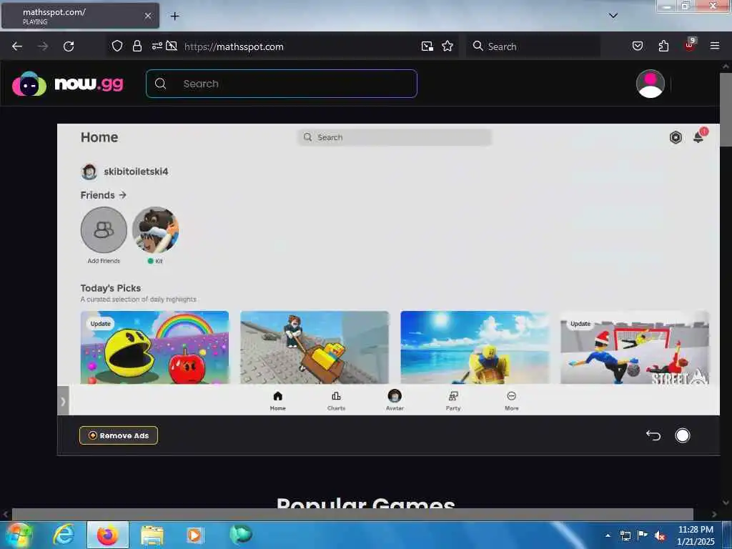Click the mathsspot.com address bar URL
This screenshot has width=732, height=549.
click(234, 46)
